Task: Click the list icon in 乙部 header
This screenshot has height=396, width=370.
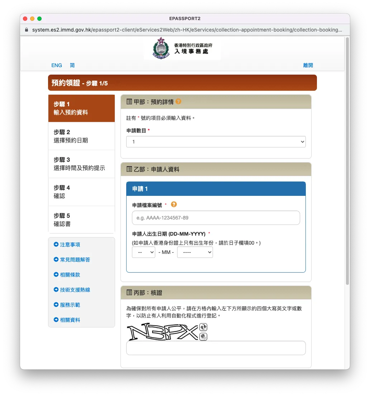Action: coord(129,169)
